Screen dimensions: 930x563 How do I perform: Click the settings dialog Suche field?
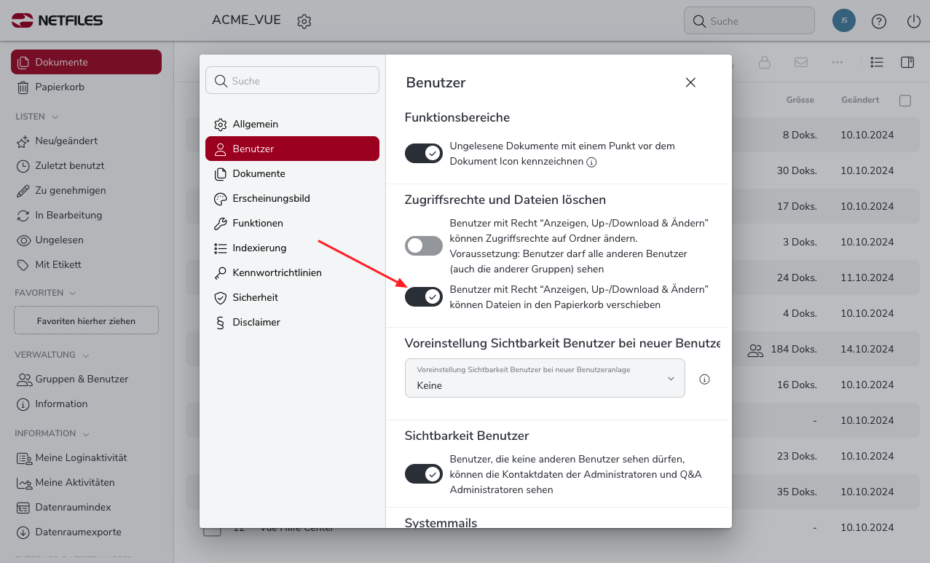click(x=292, y=81)
